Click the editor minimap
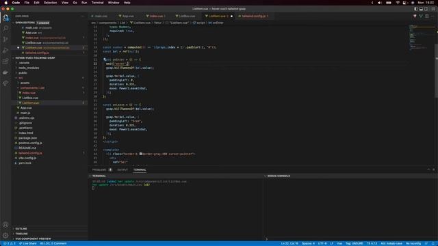The image size is (438, 246). coord(422,38)
